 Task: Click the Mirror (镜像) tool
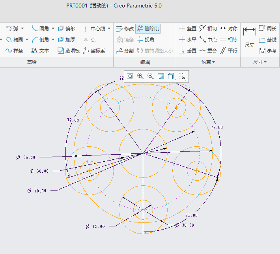125,39
